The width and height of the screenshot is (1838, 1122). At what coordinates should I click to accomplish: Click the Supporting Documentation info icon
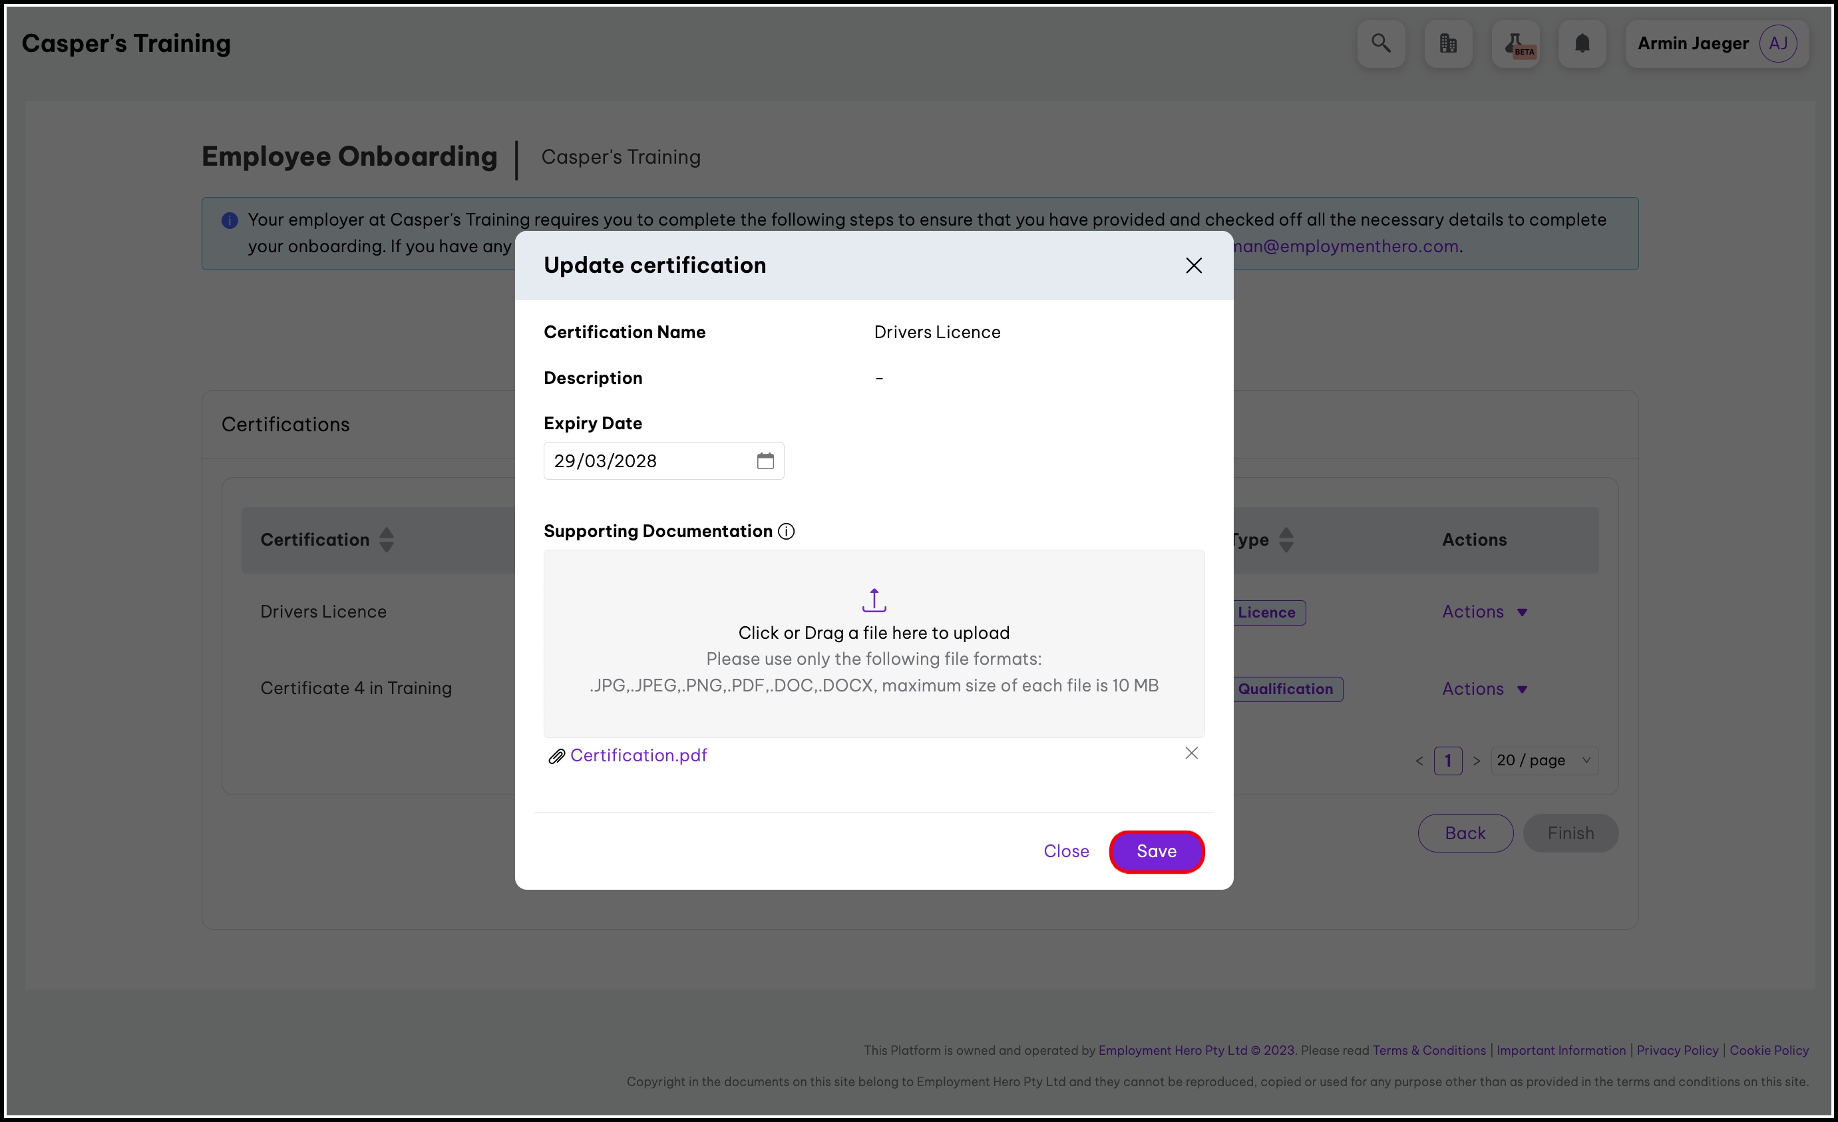click(786, 531)
